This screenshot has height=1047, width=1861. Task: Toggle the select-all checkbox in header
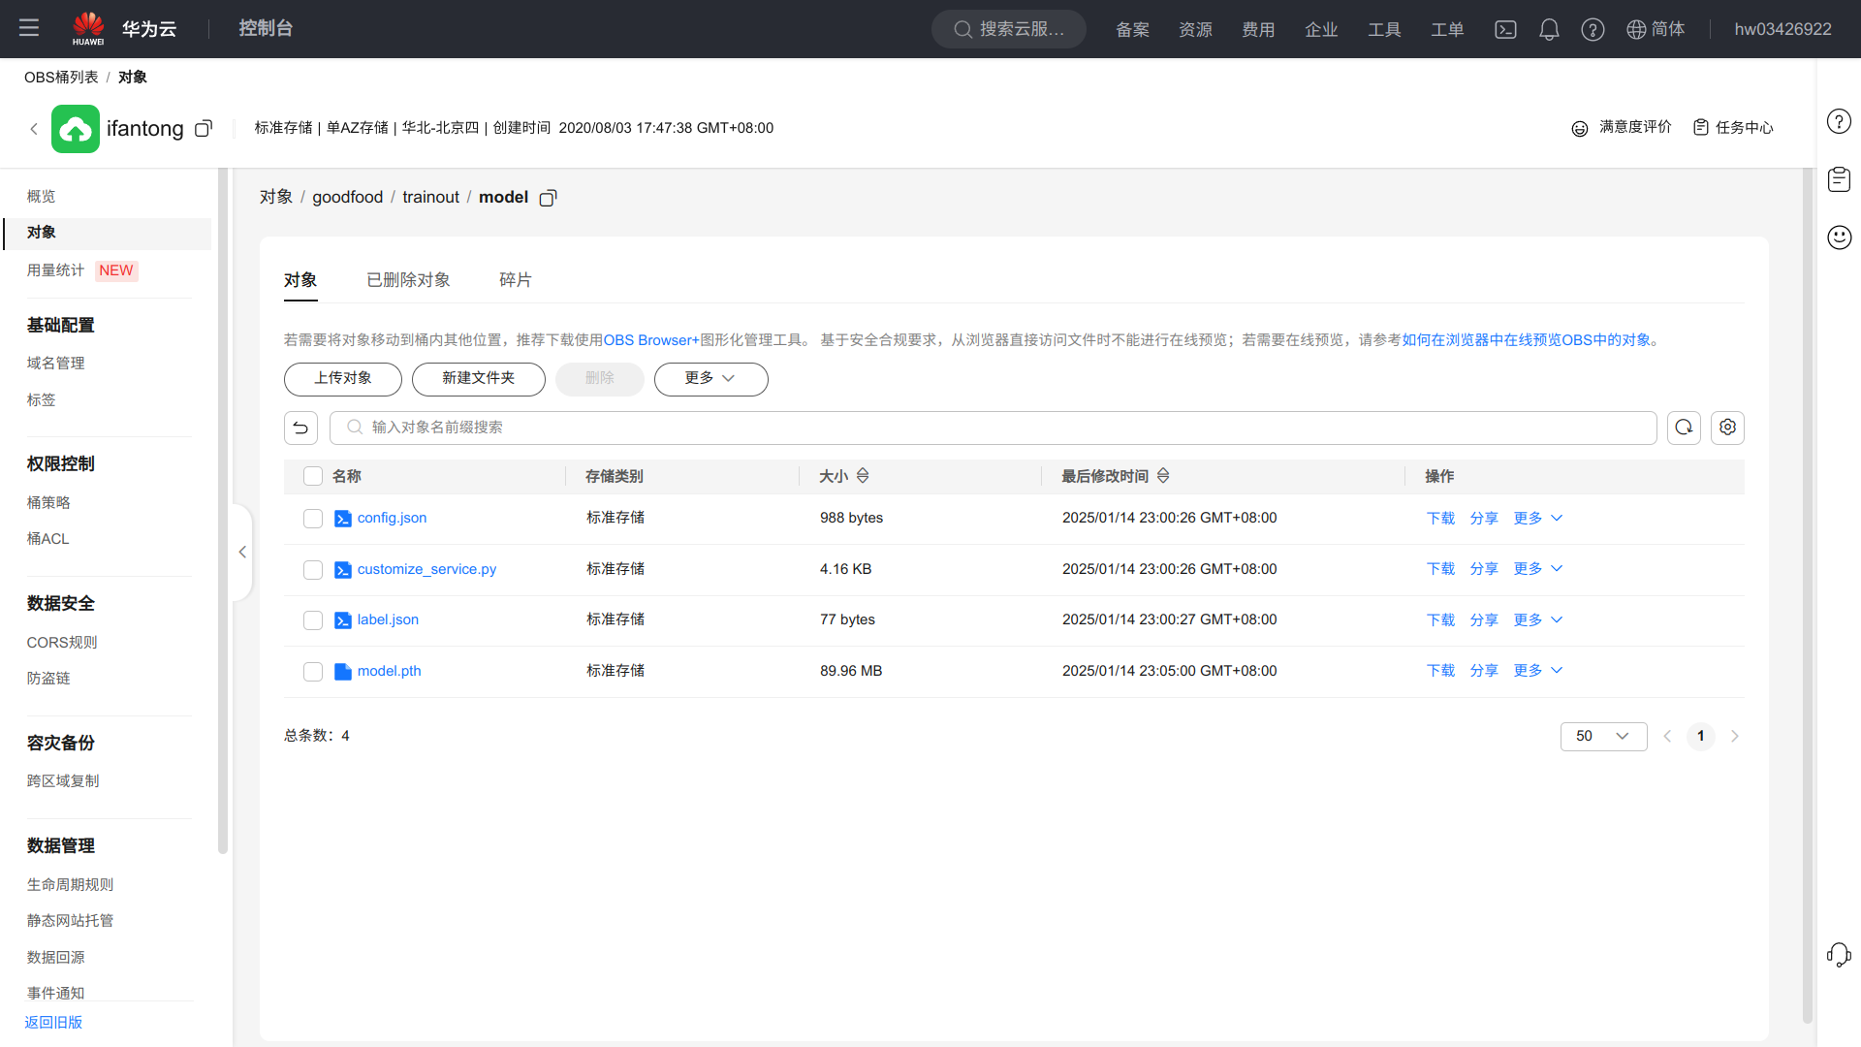(312, 476)
